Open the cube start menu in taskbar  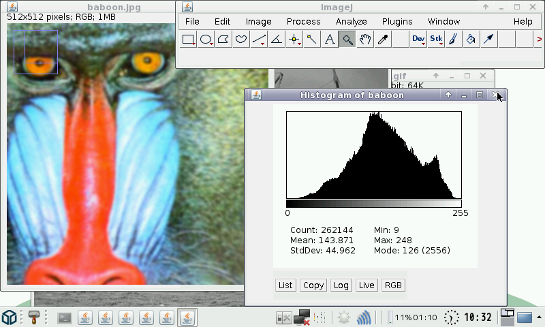click(10, 317)
